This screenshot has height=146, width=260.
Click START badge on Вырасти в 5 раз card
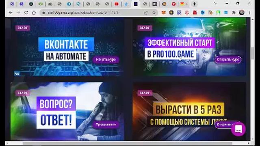(145, 93)
